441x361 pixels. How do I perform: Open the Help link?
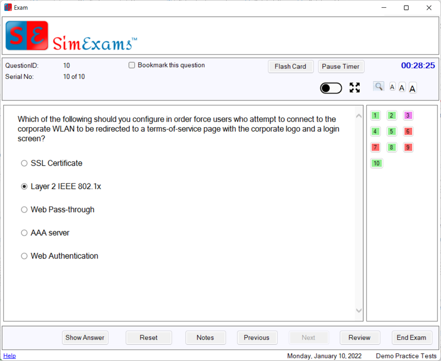tap(9, 356)
